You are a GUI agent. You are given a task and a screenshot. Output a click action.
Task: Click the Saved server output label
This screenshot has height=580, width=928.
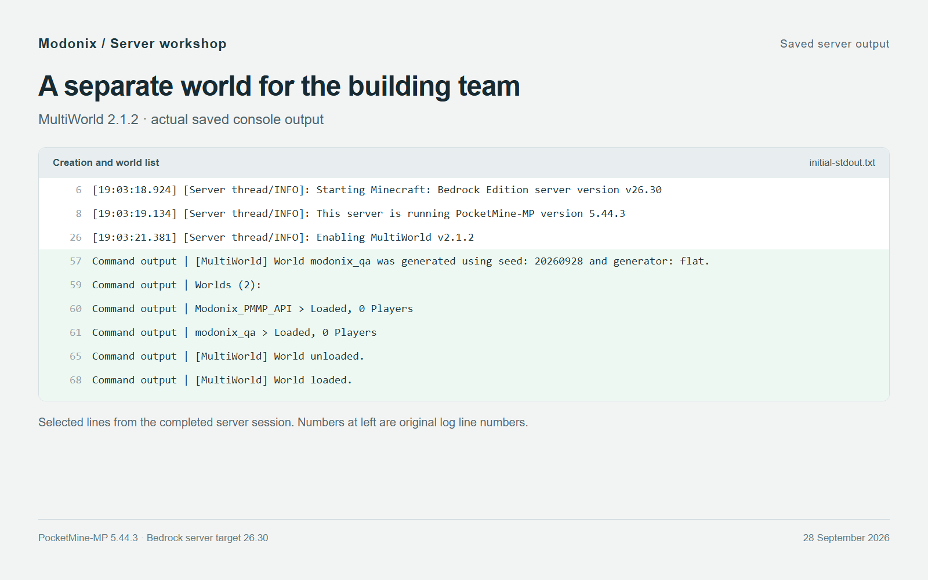point(835,44)
